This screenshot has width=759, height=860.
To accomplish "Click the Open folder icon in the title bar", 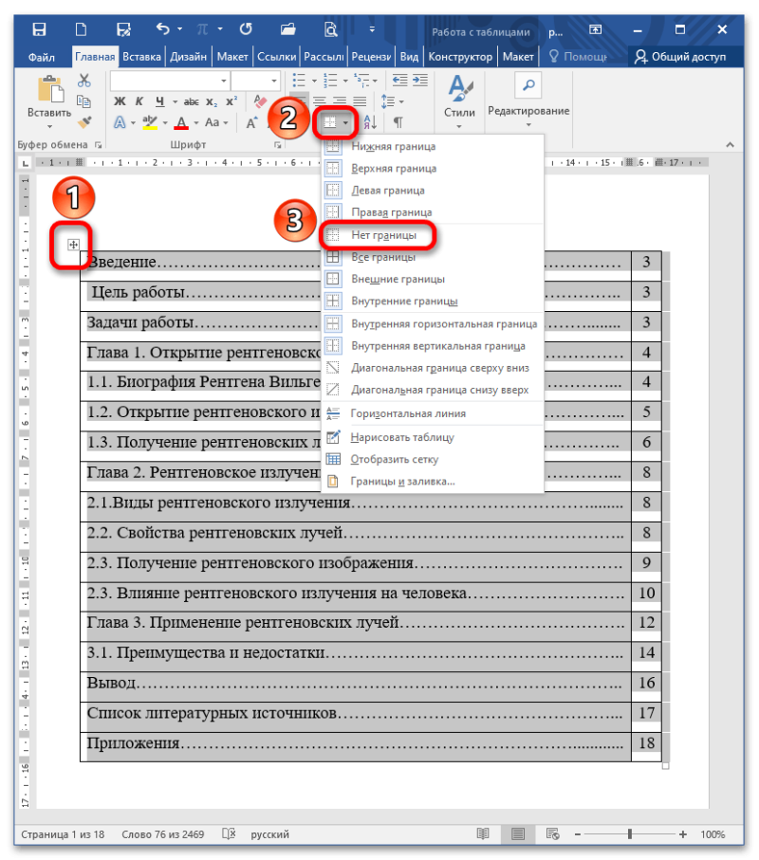I will (287, 29).
